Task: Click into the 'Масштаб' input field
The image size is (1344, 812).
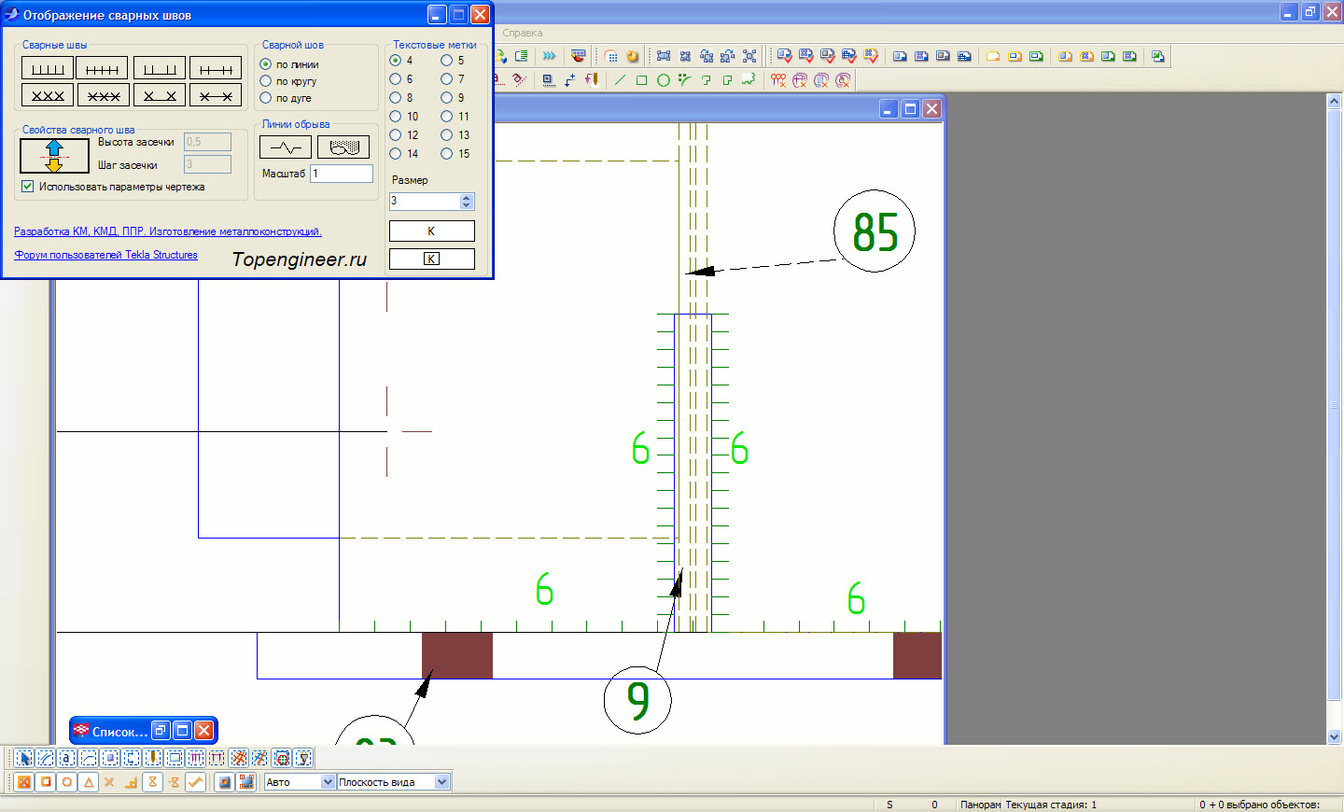Action: (x=341, y=174)
